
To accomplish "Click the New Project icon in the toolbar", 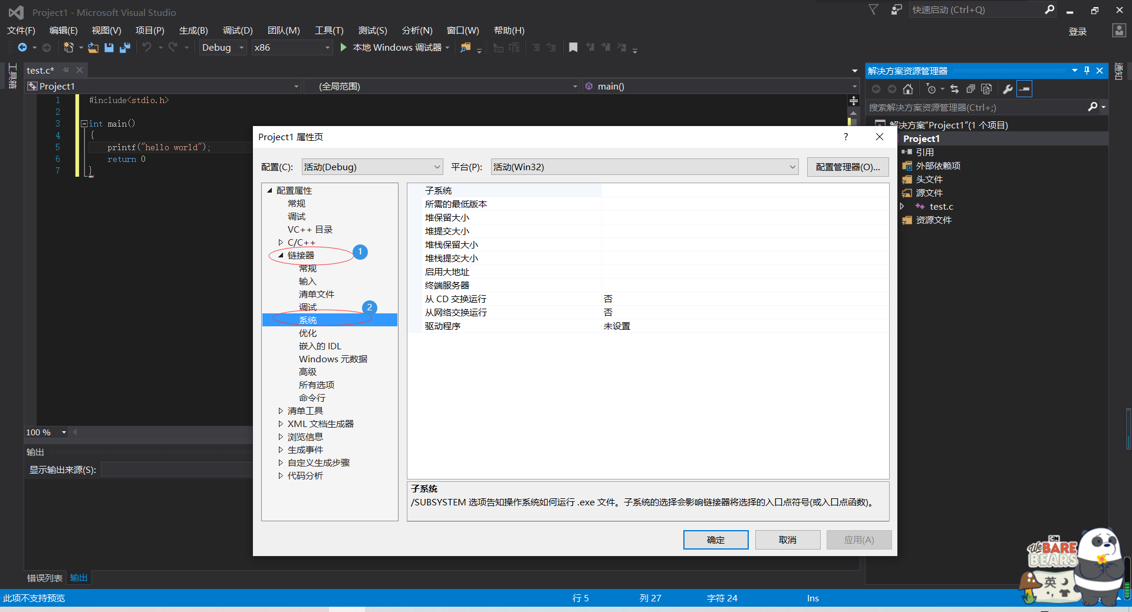I will point(68,47).
